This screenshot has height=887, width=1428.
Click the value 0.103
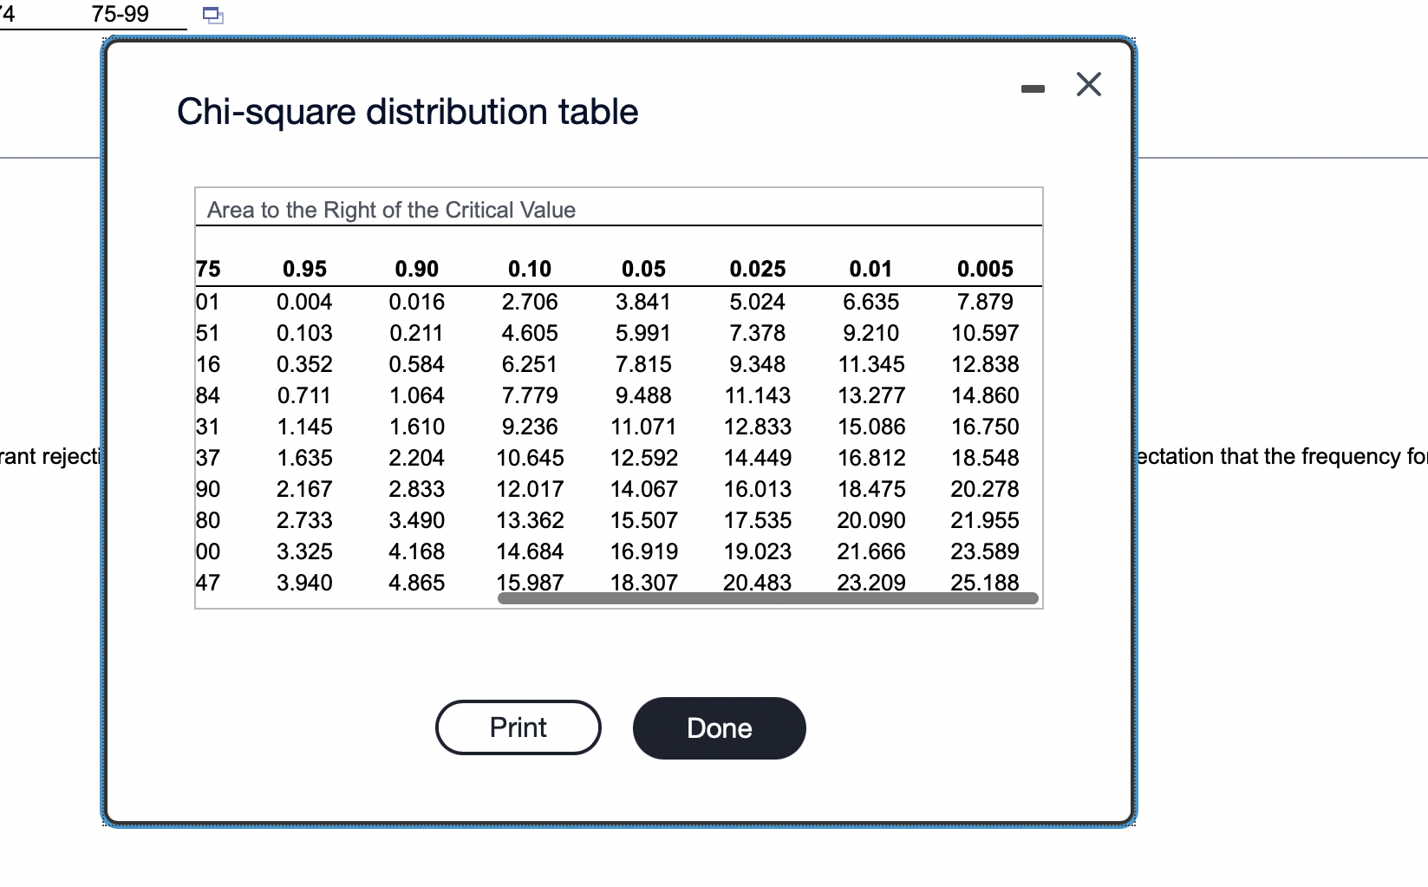304,333
